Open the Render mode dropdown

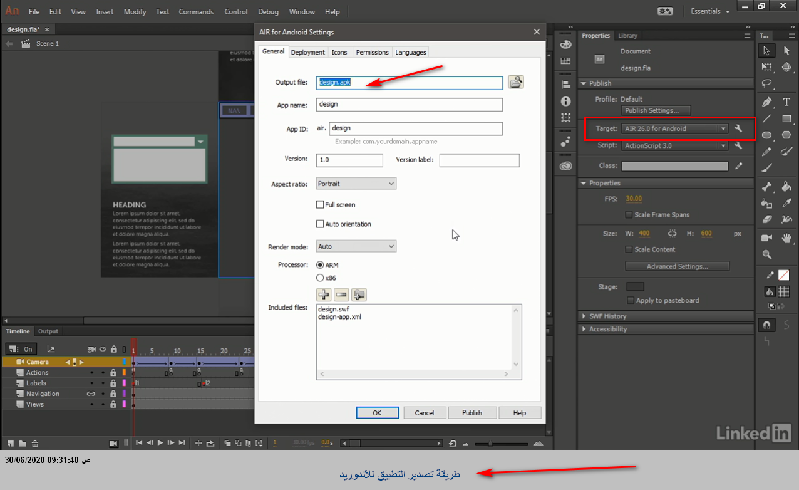[x=356, y=246]
